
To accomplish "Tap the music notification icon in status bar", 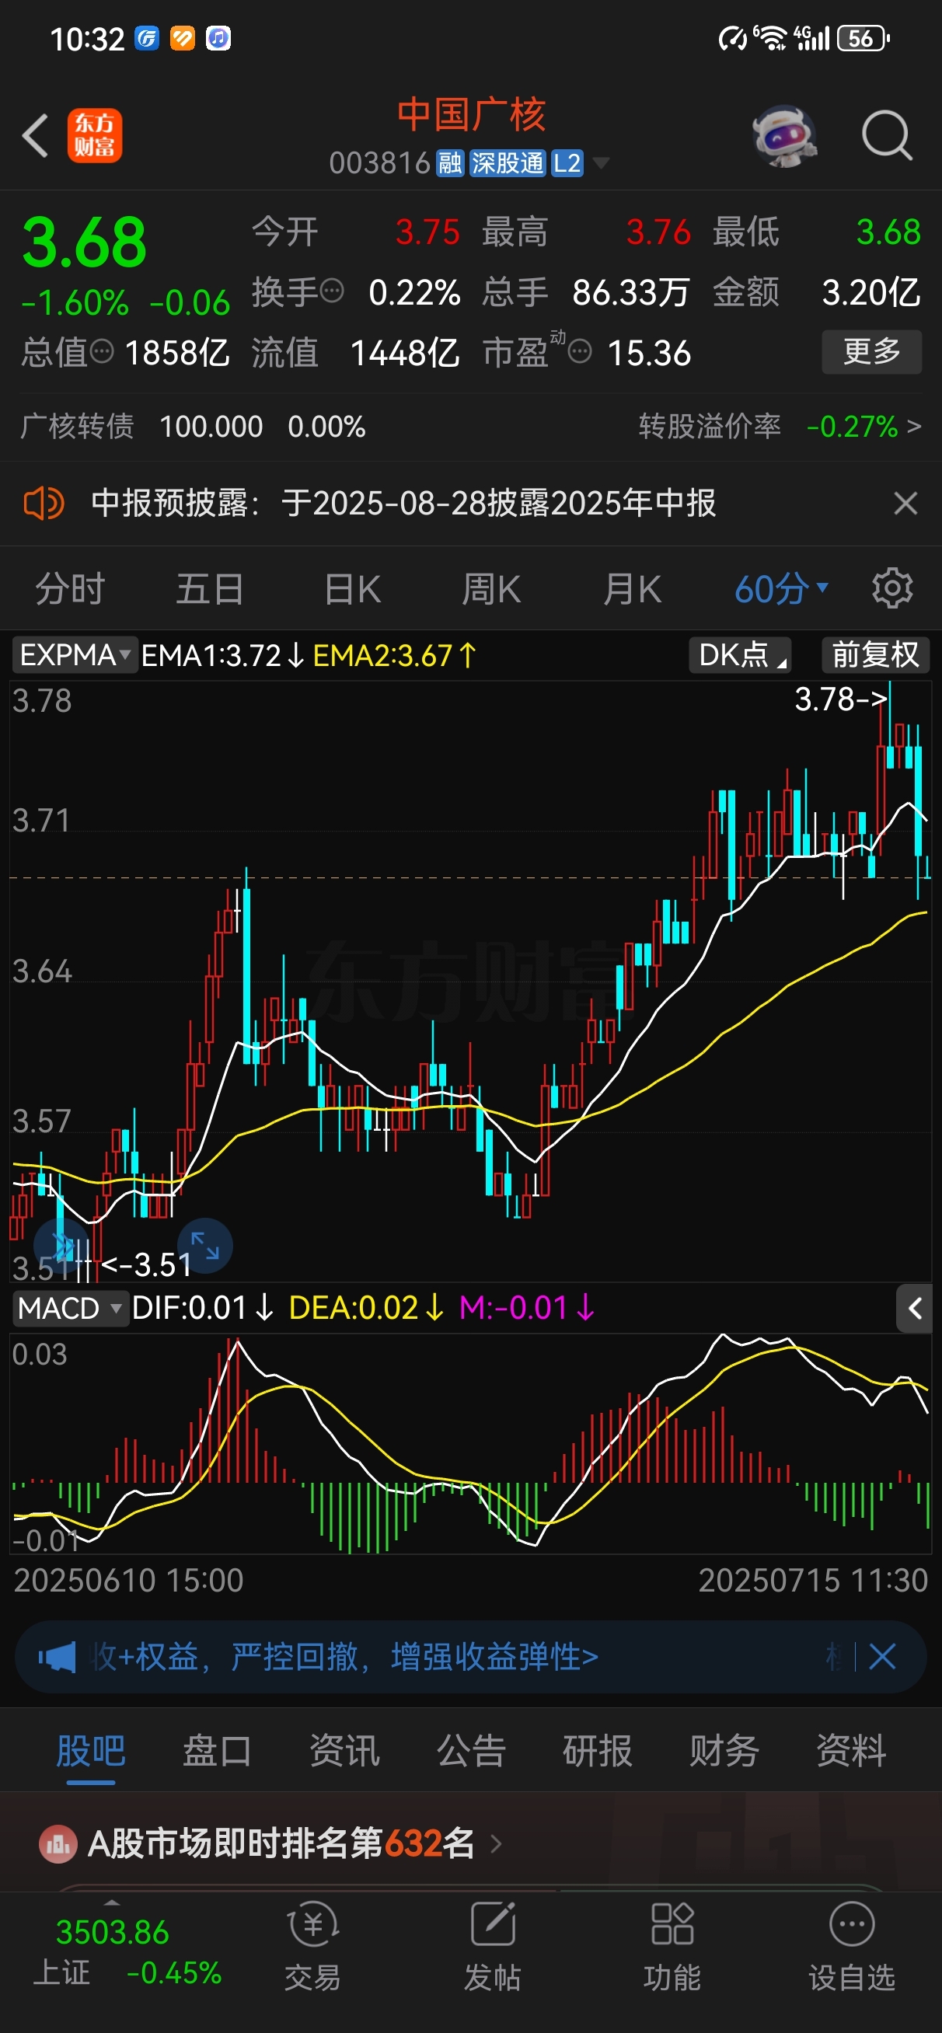I will point(218,38).
